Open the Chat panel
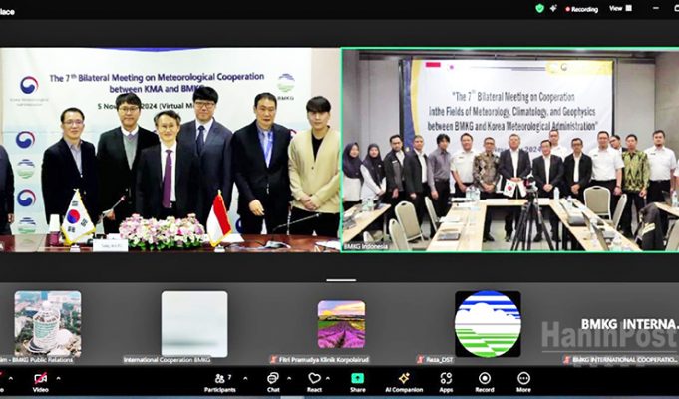679x399 pixels. 272,380
